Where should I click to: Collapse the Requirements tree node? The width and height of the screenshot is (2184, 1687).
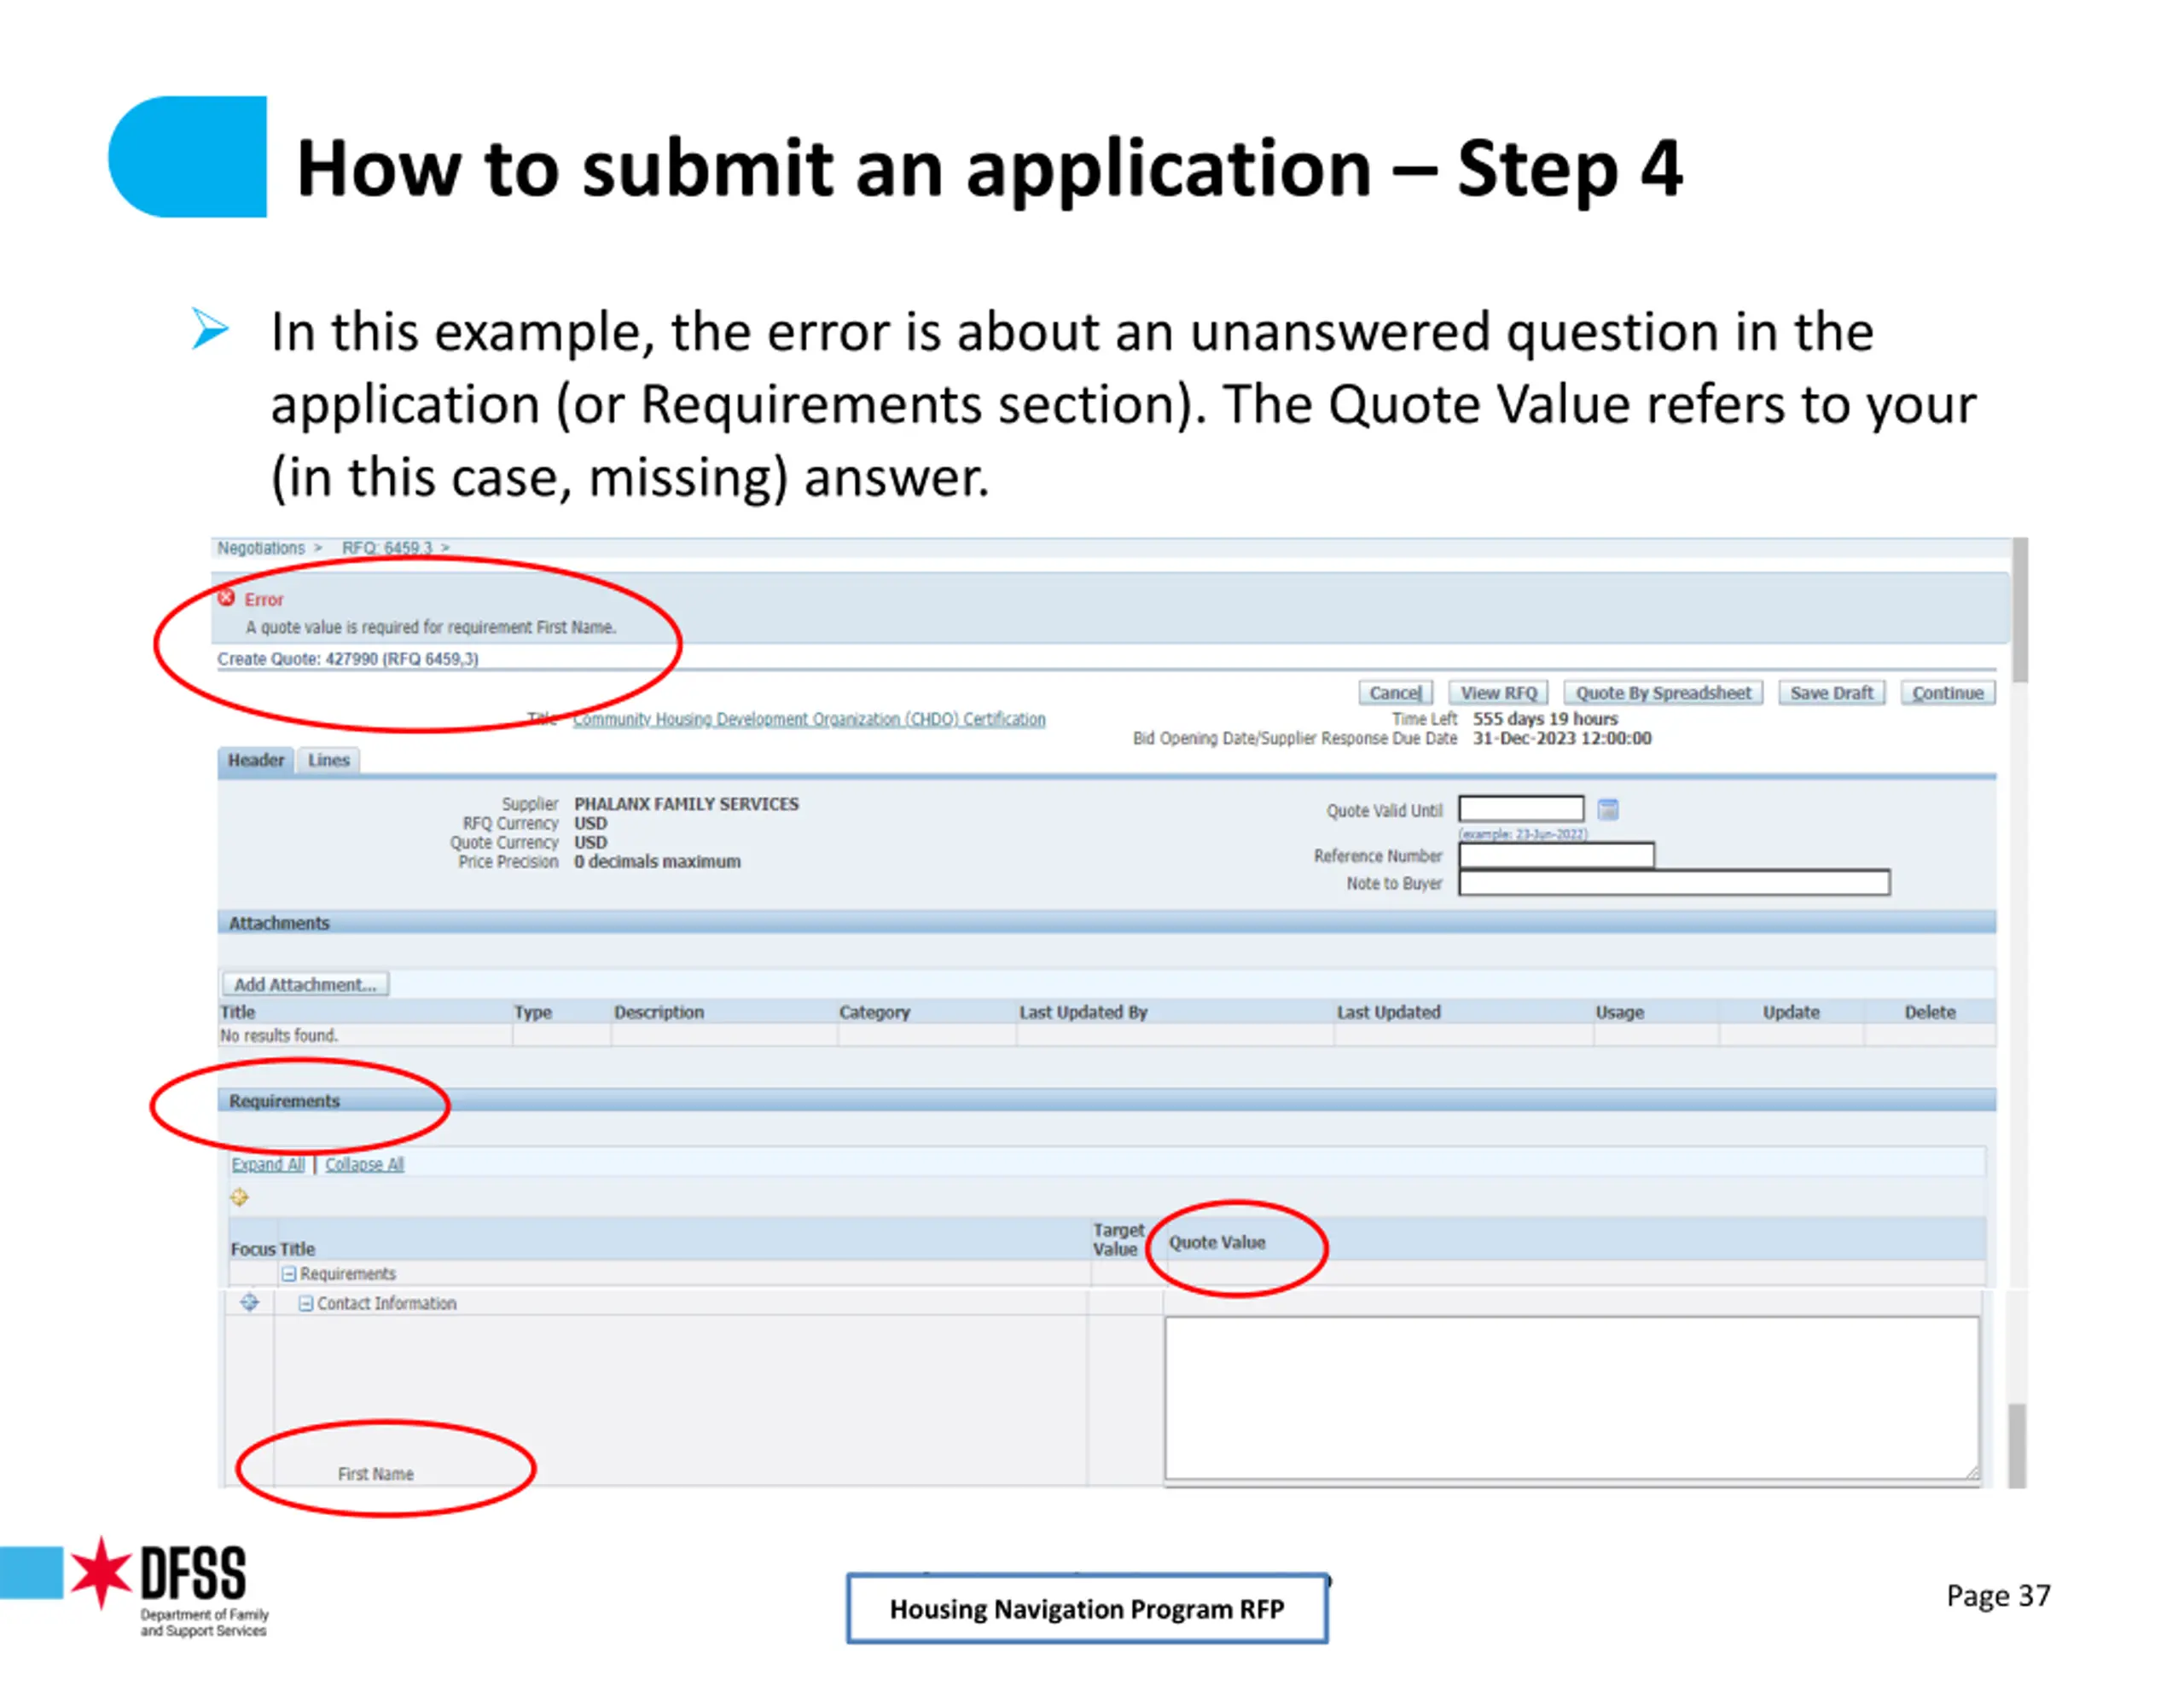pyautogui.click(x=289, y=1273)
